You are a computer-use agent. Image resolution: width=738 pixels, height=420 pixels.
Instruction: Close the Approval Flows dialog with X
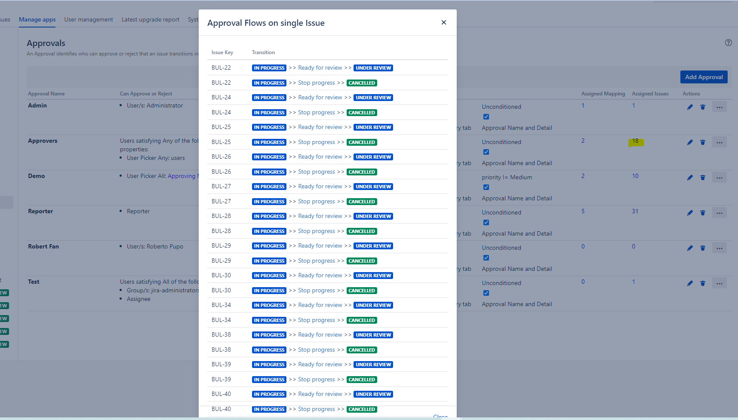pyautogui.click(x=443, y=22)
